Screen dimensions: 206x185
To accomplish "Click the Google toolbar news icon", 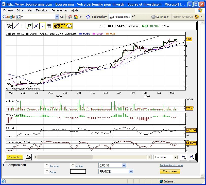I will click(70, 17).
